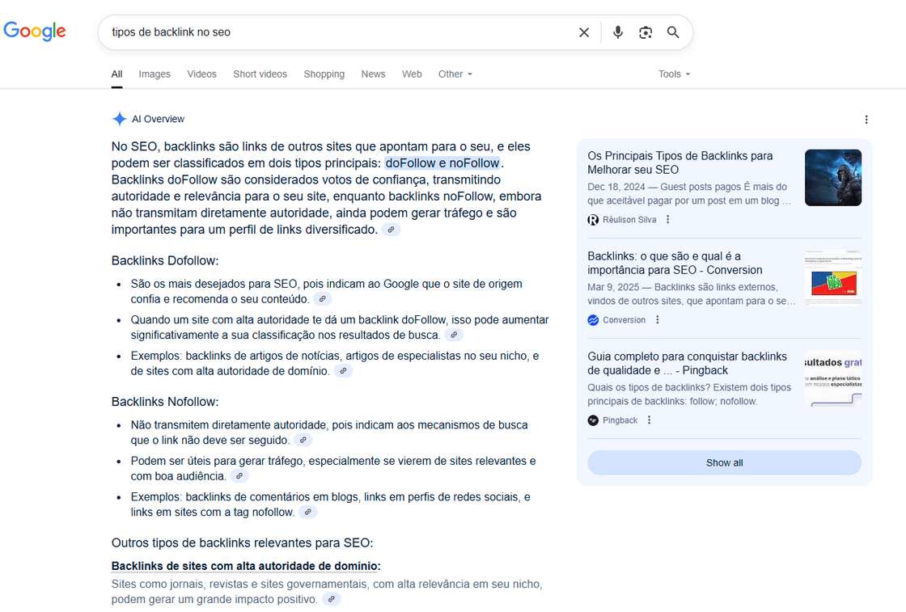Click the Conversion site favicon
Viewport: 906px width, 612px height.
pyautogui.click(x=593, y=319)
